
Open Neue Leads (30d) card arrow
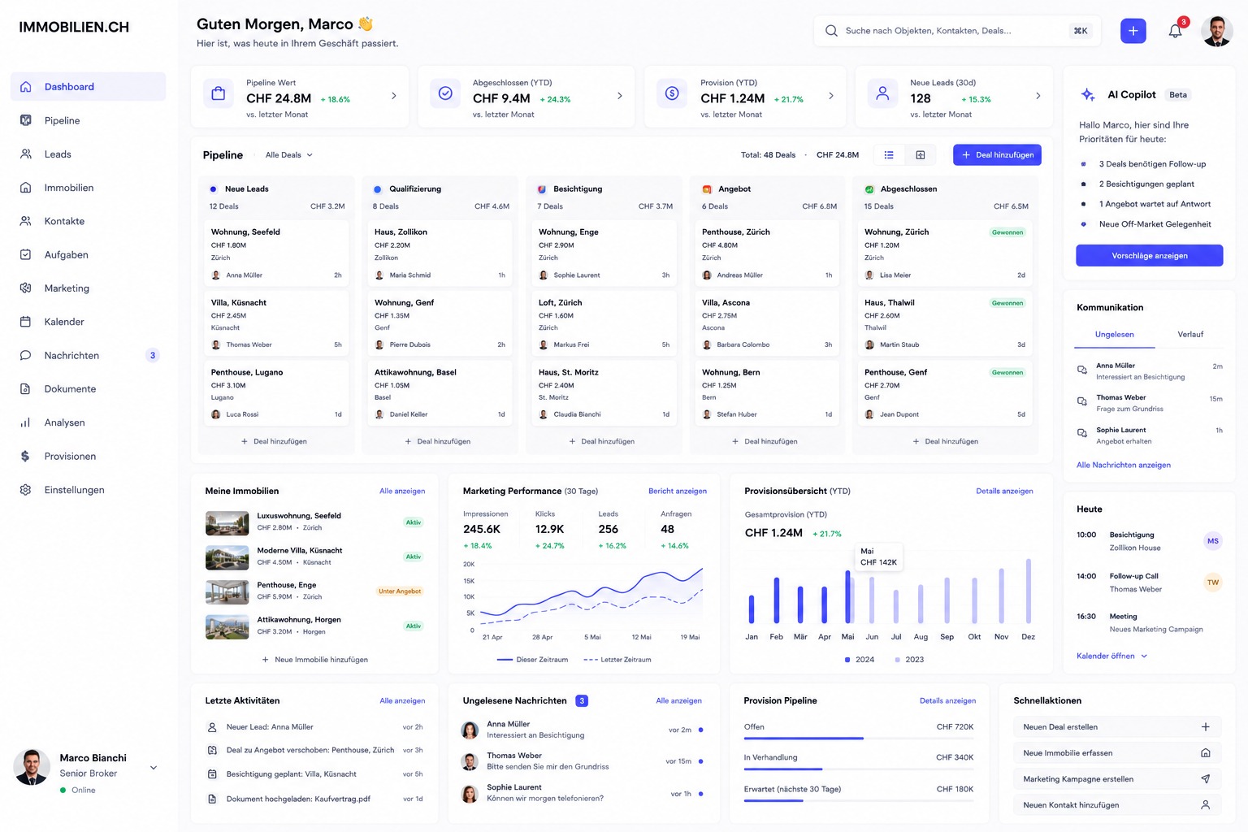coord(1038,96)
